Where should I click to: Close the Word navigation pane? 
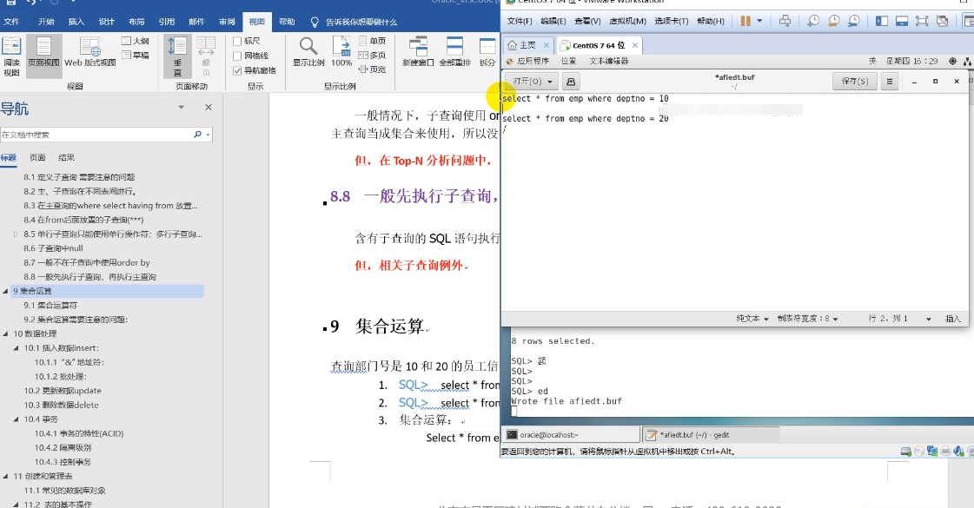click(209, 108)
